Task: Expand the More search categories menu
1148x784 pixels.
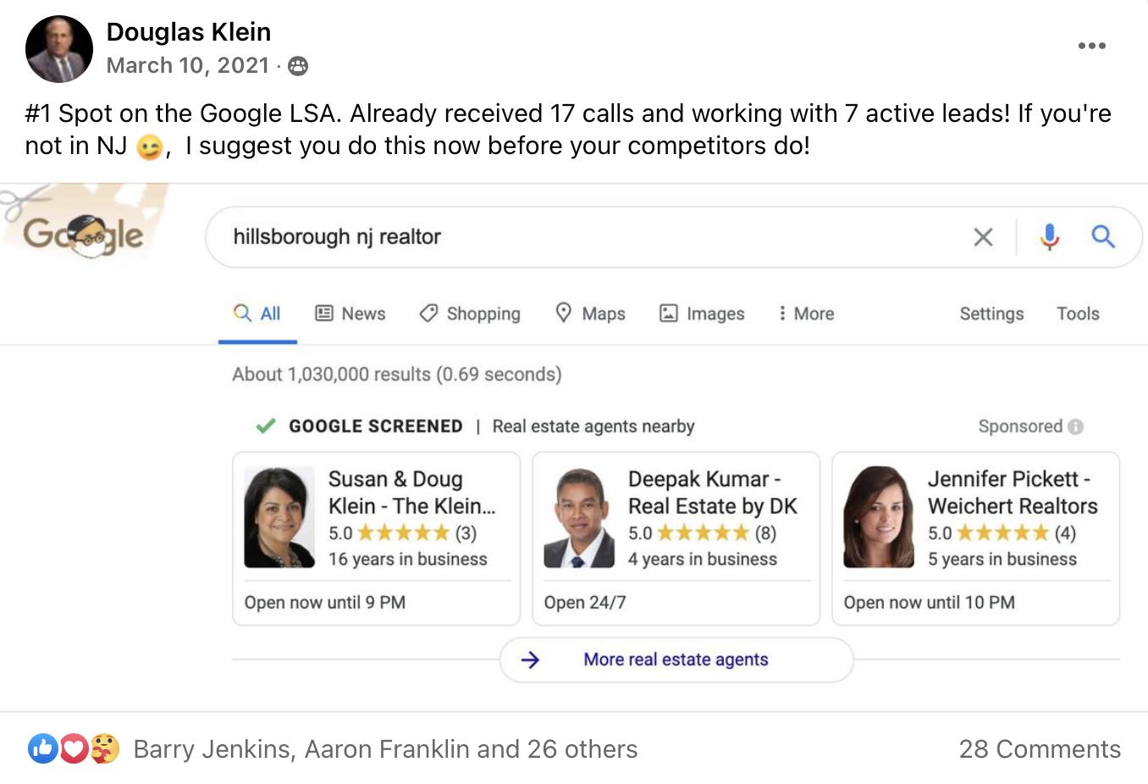Action: click(x=806, y=313)
